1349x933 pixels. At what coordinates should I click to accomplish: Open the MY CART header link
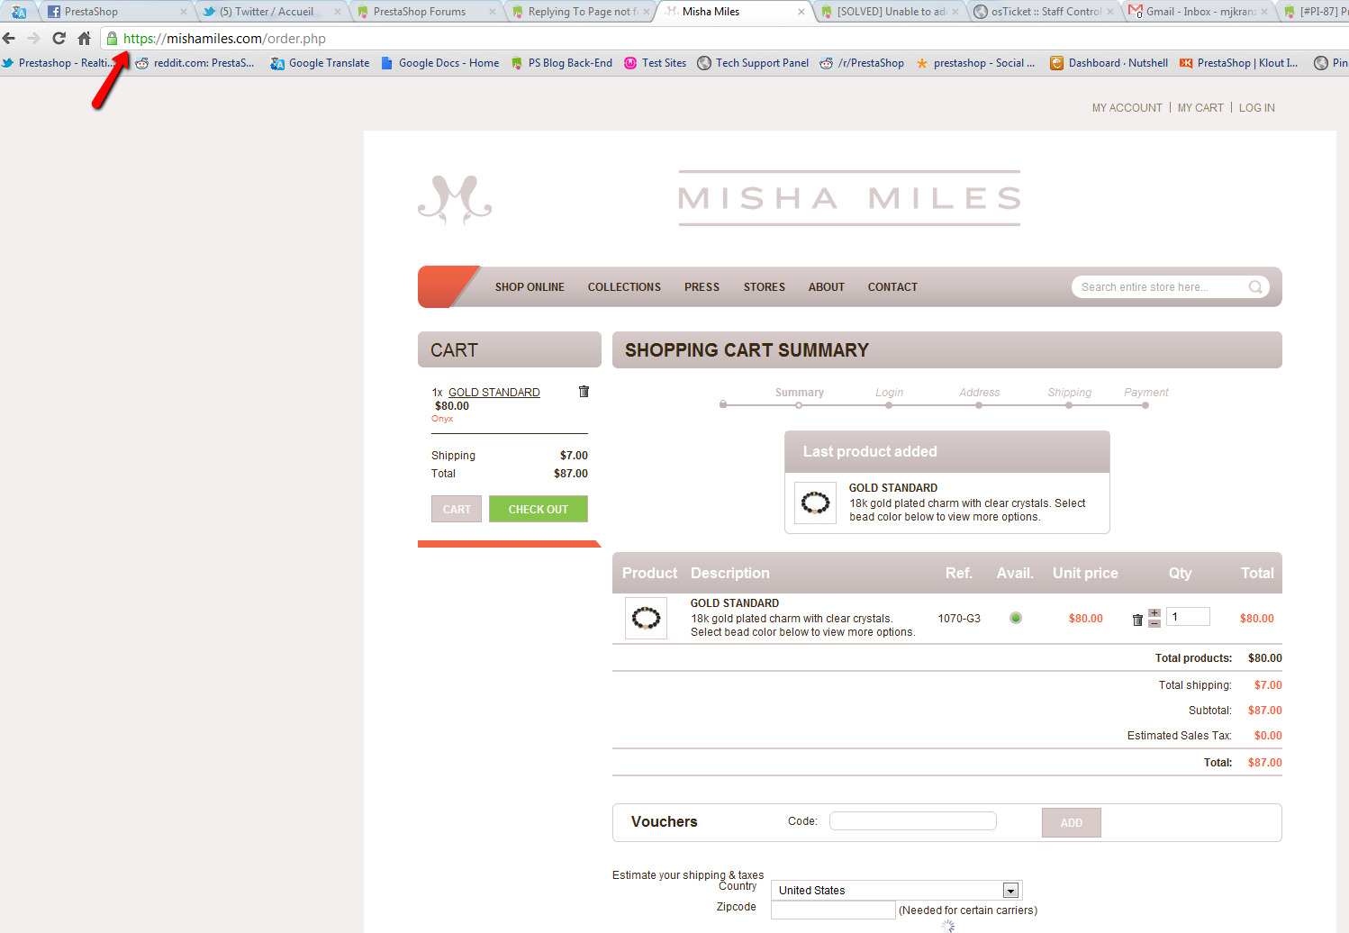click(x=1200, y=108)
